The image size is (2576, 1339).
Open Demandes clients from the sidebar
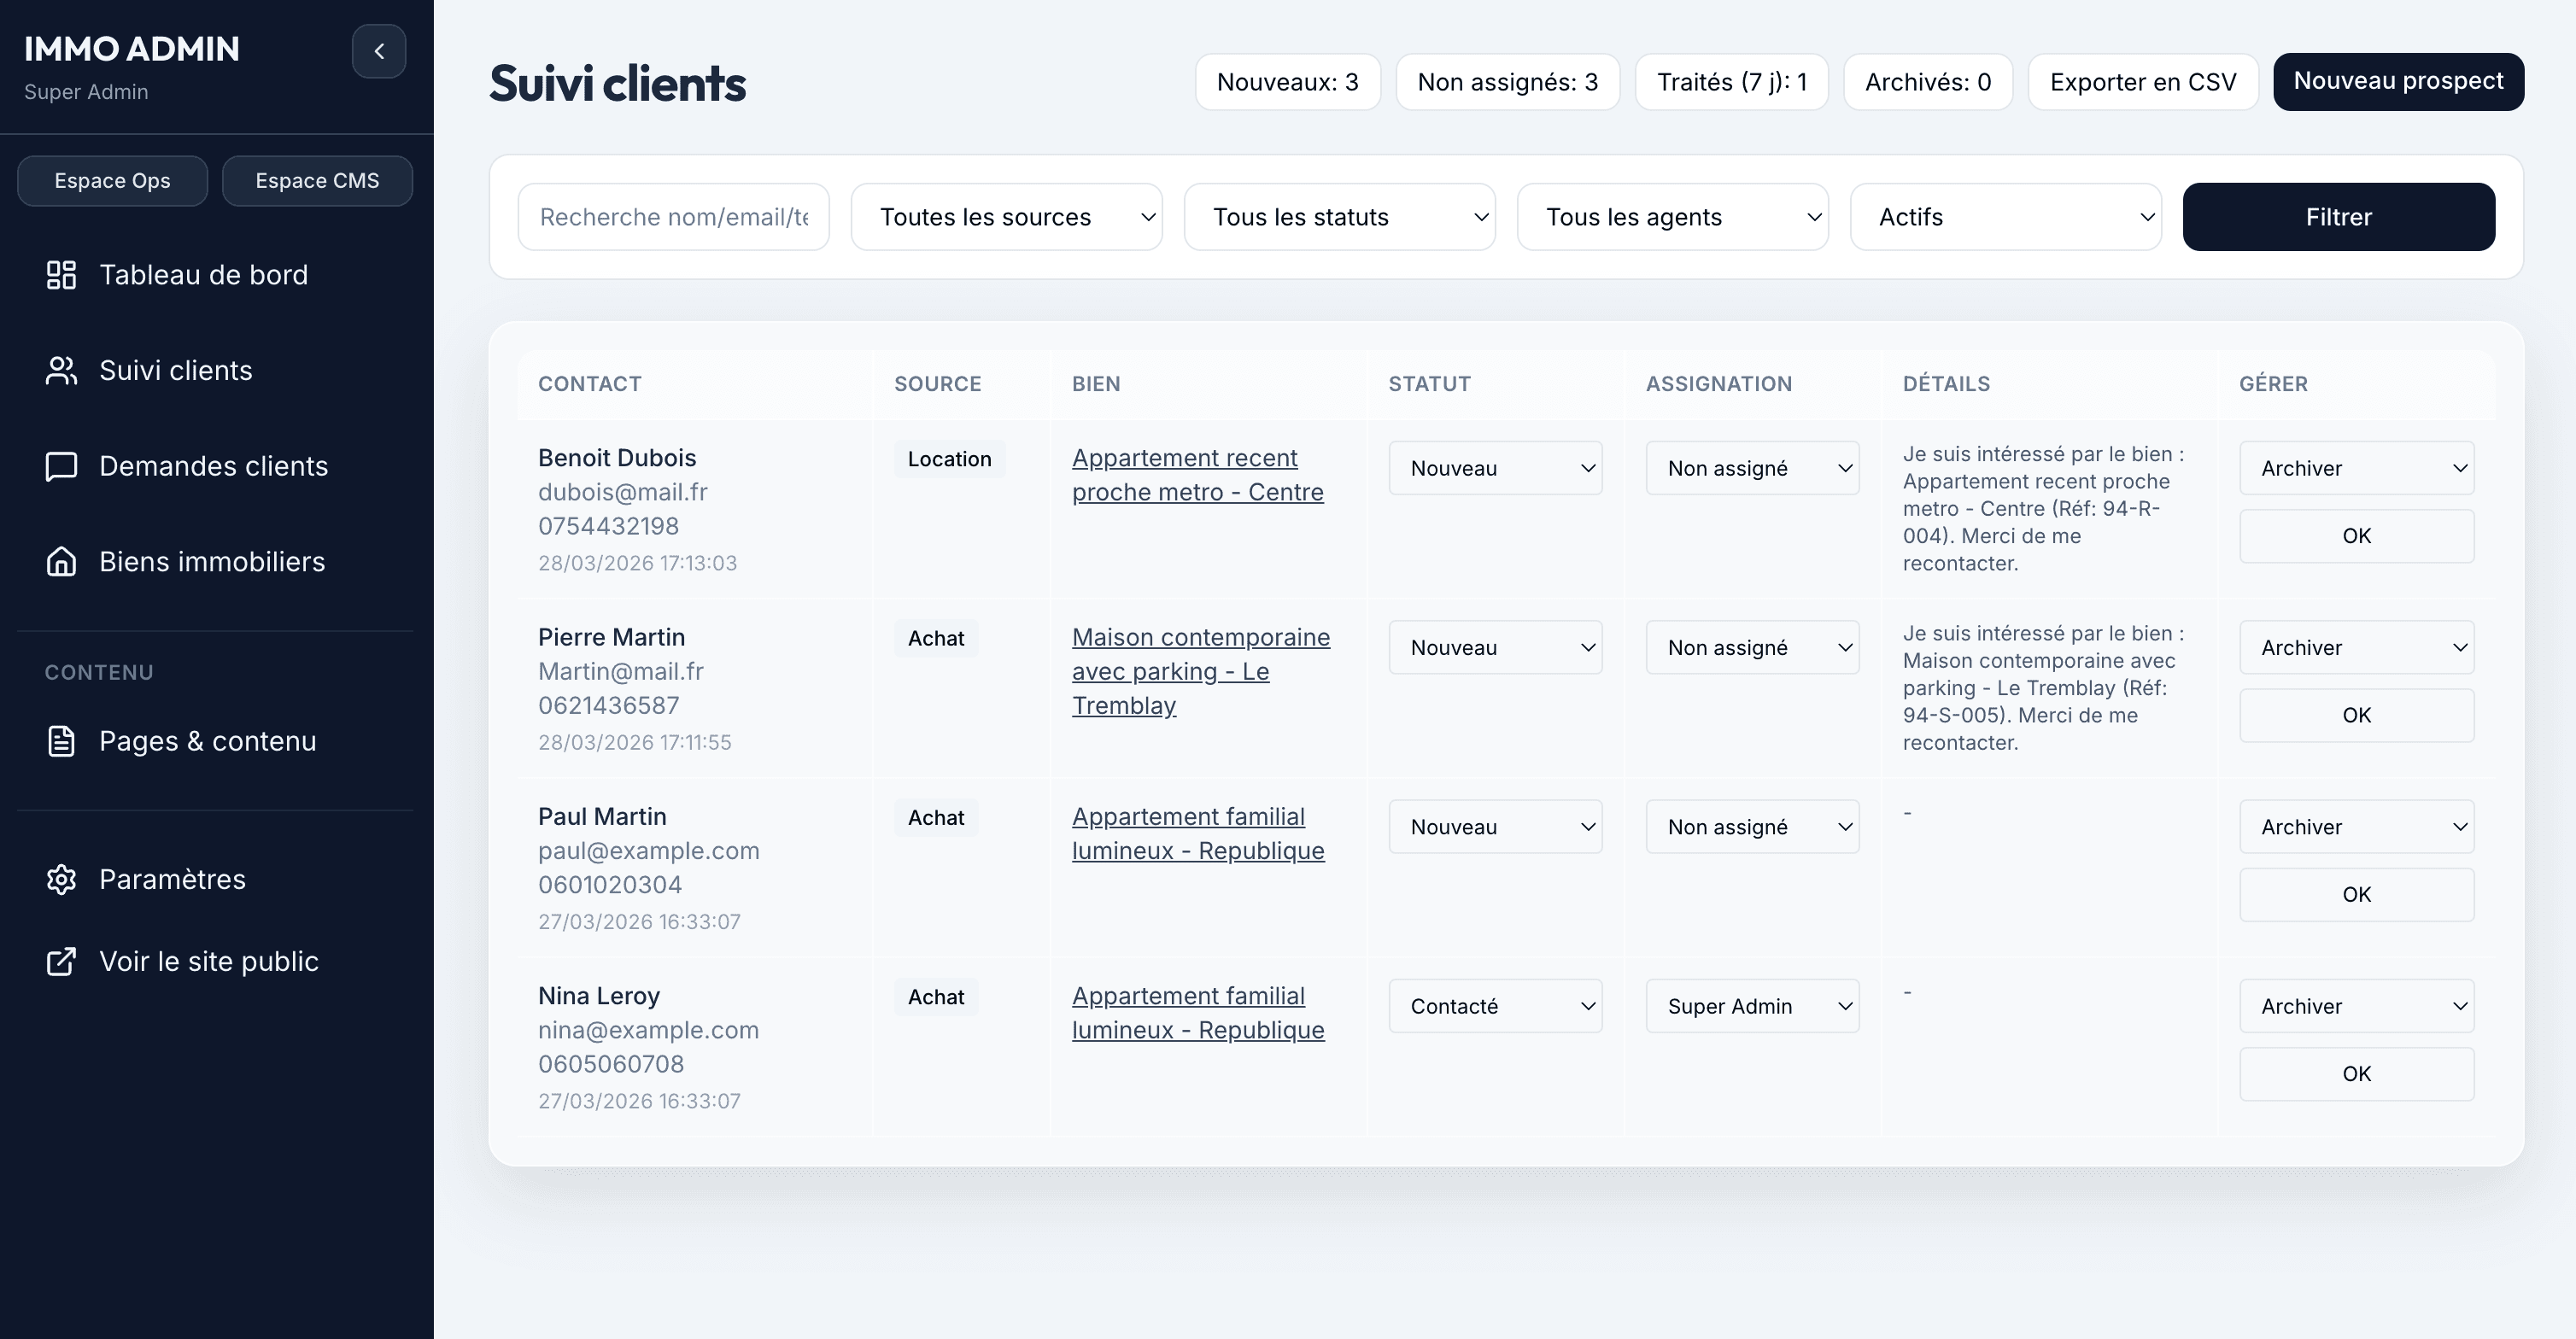61,465
